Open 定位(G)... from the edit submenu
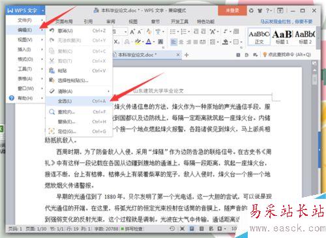 [79, 132]
